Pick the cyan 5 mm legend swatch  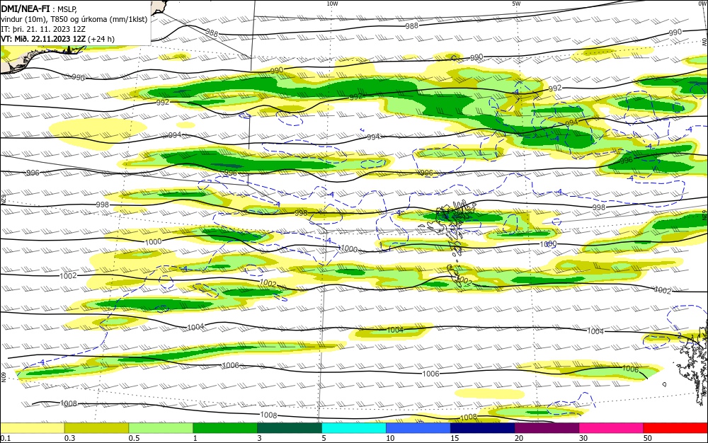pyautogui.click(x=354, y=428)
